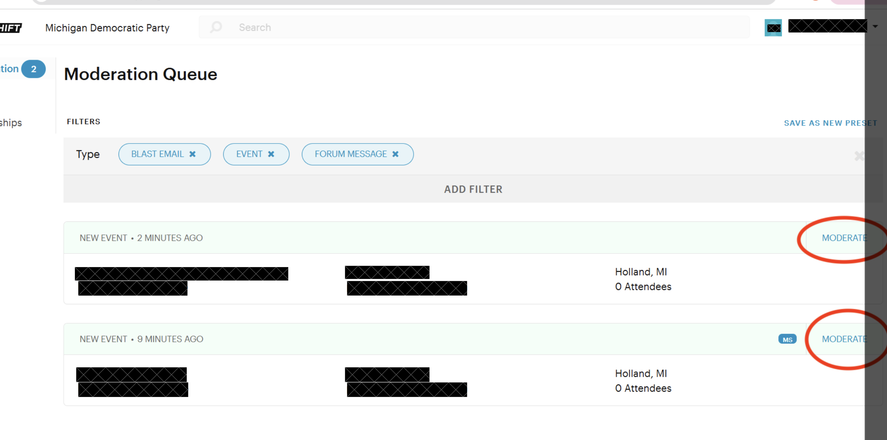Moderate the event from 2 minutes ago
The height and width of the screenshot is (440, 887).
[844, 238]
